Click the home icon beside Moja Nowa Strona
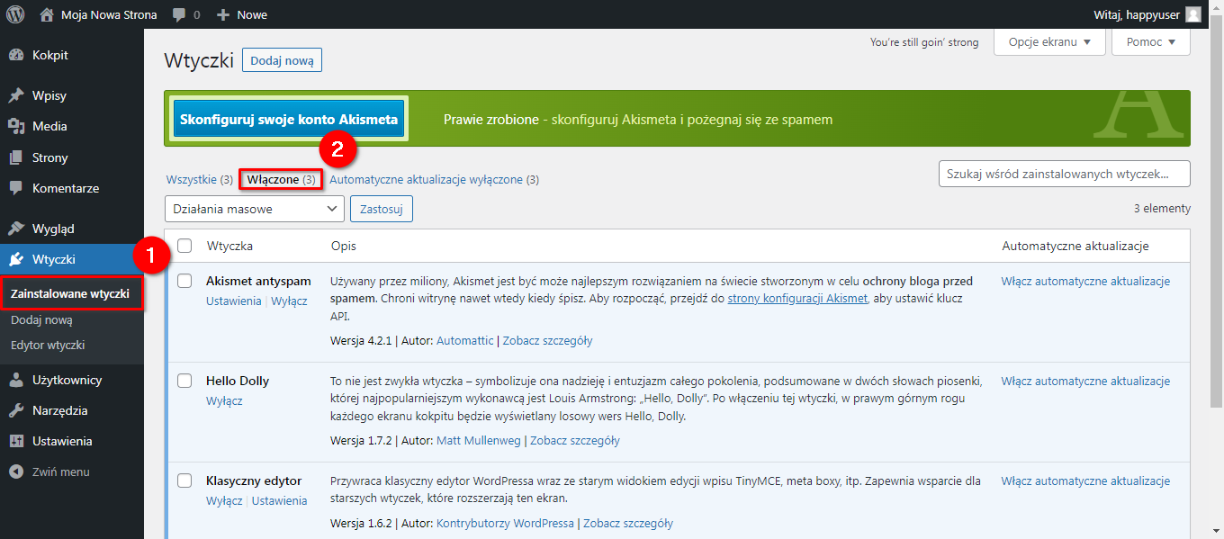The width and height of the screenshot is (1224, 539). click(47, 14)
